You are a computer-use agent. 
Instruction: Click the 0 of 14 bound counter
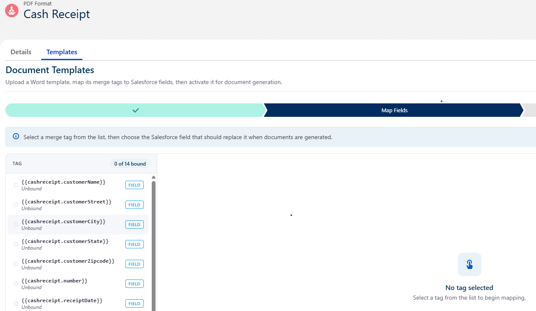tap(130, 164)
